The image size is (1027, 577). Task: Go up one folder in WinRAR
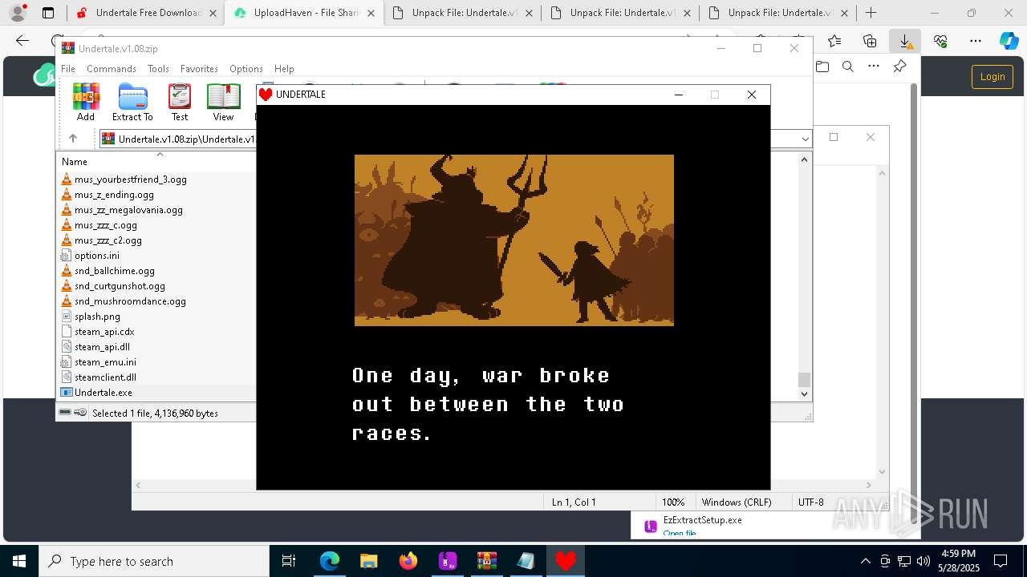click(x=73, y=139)
